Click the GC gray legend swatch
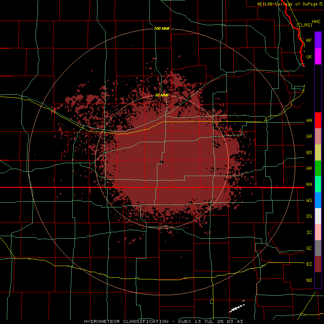324x324 pixels. (x=318, y=248)
